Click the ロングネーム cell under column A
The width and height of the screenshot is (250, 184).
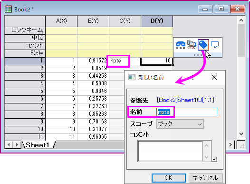point(61,31)
